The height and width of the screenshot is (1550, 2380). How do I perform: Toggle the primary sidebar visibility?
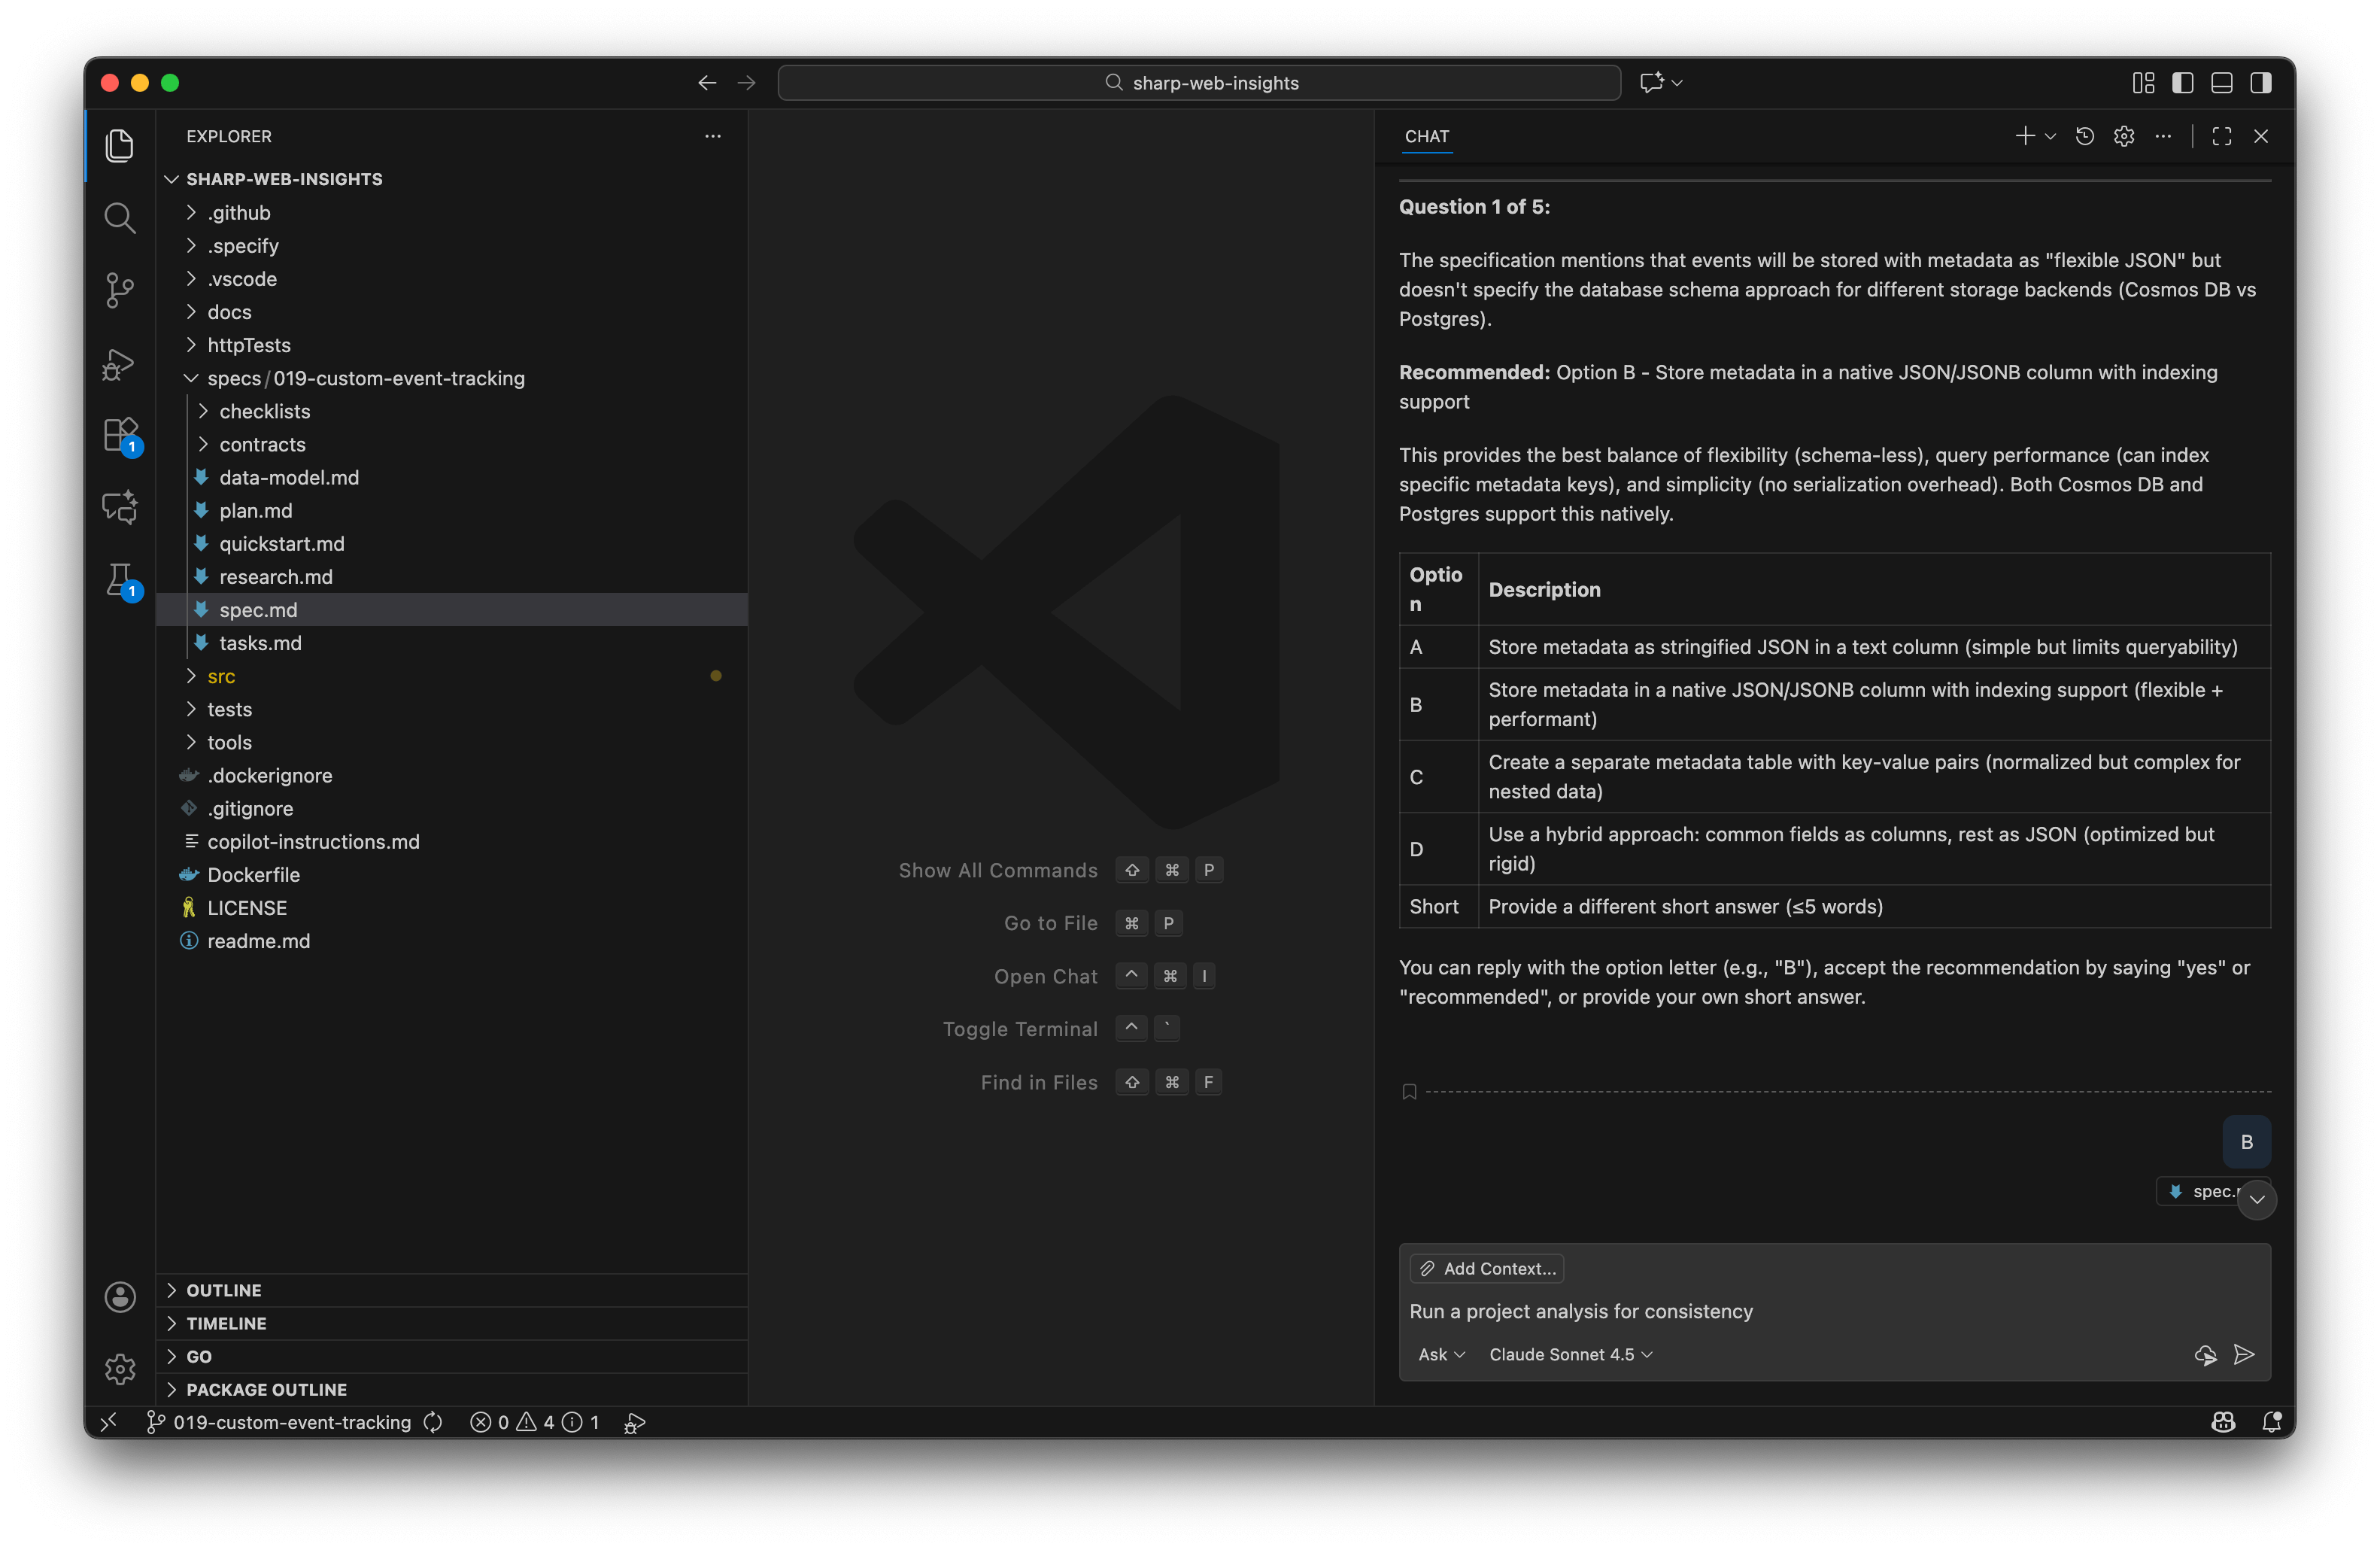tap(2183, 82)
